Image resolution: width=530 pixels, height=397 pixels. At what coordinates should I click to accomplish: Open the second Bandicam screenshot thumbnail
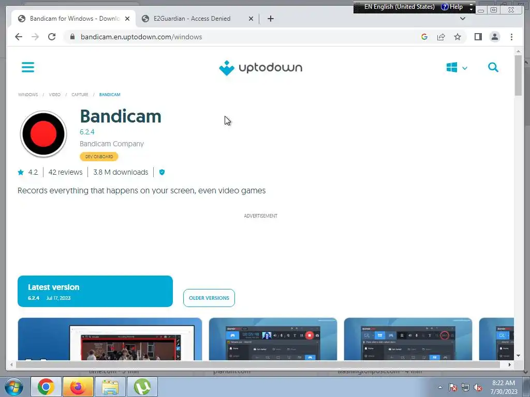coord(273,339)
